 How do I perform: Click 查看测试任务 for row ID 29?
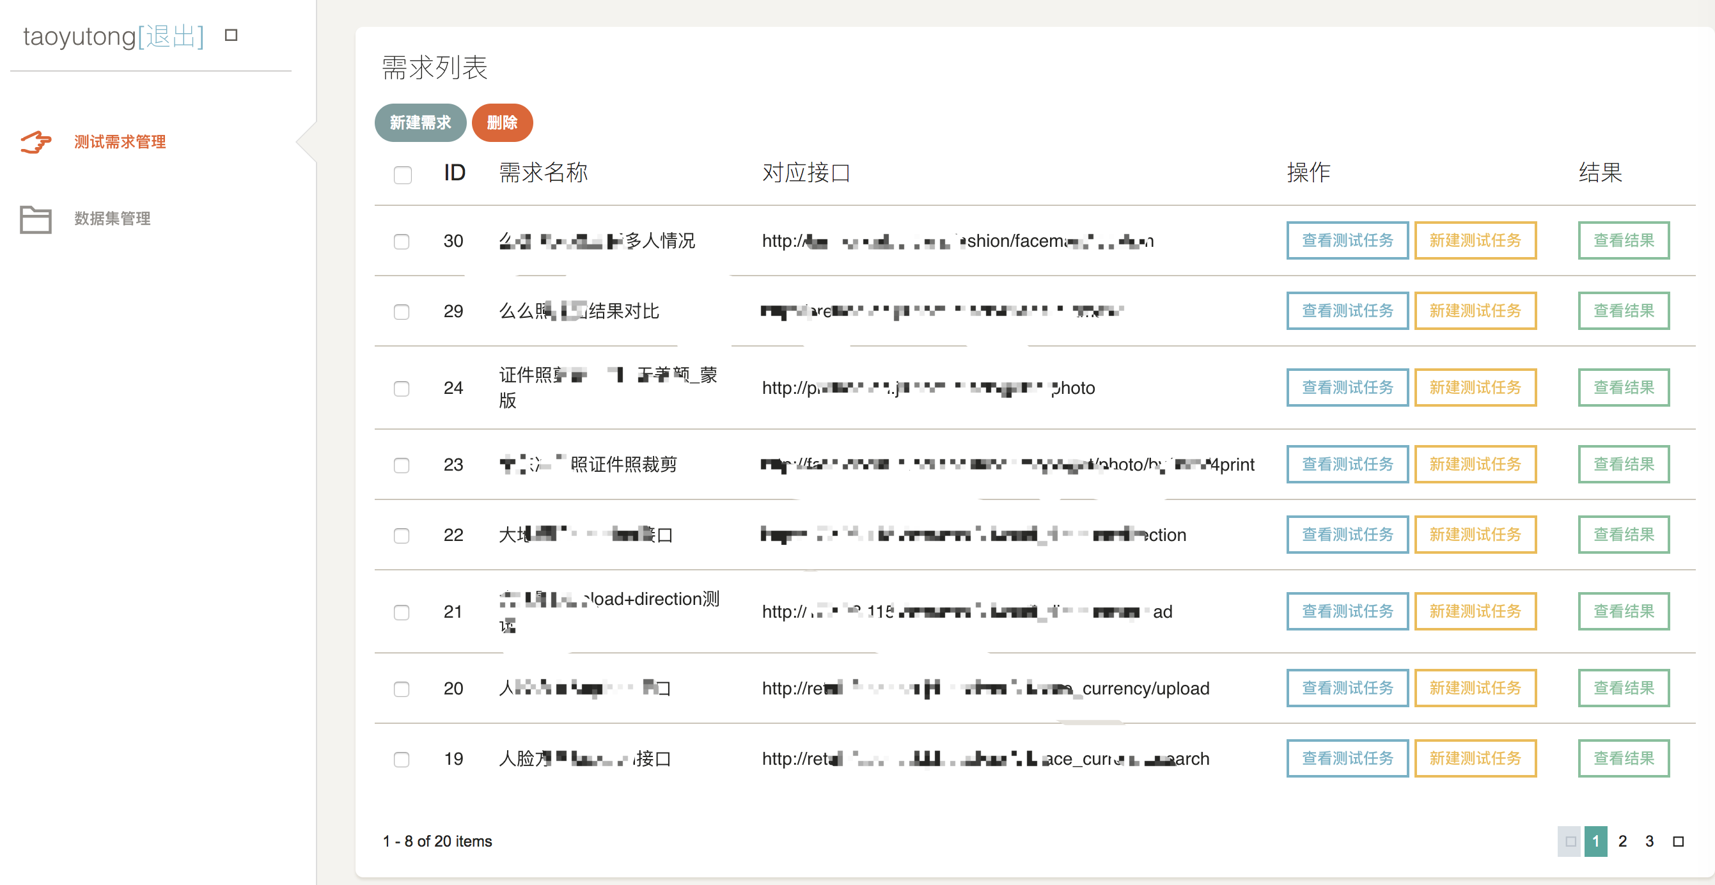(1347, 311)
